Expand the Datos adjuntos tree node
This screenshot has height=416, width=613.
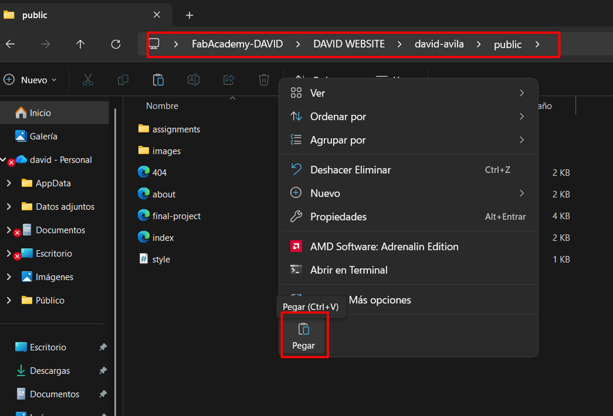point(9,207)
